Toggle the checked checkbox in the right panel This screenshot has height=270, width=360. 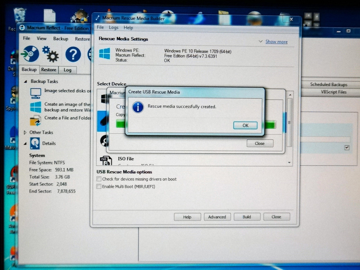coord(347,147)
